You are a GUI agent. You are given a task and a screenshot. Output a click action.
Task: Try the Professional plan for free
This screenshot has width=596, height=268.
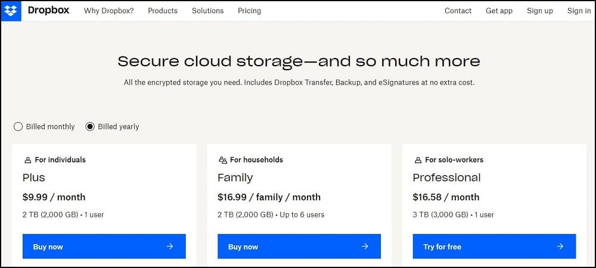tap(494, 247)
